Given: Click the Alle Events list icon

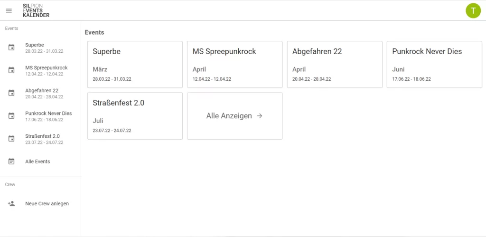Looking at the screenshot, I should point(11,161).
